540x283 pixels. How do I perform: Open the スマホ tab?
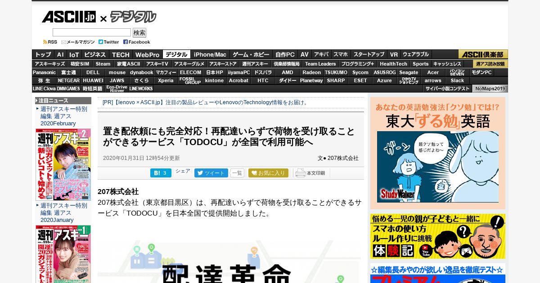[341, 54]
